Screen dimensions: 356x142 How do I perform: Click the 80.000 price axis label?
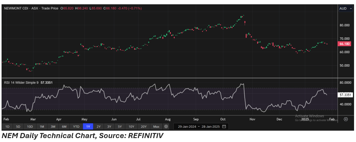(x=344, y=25)
